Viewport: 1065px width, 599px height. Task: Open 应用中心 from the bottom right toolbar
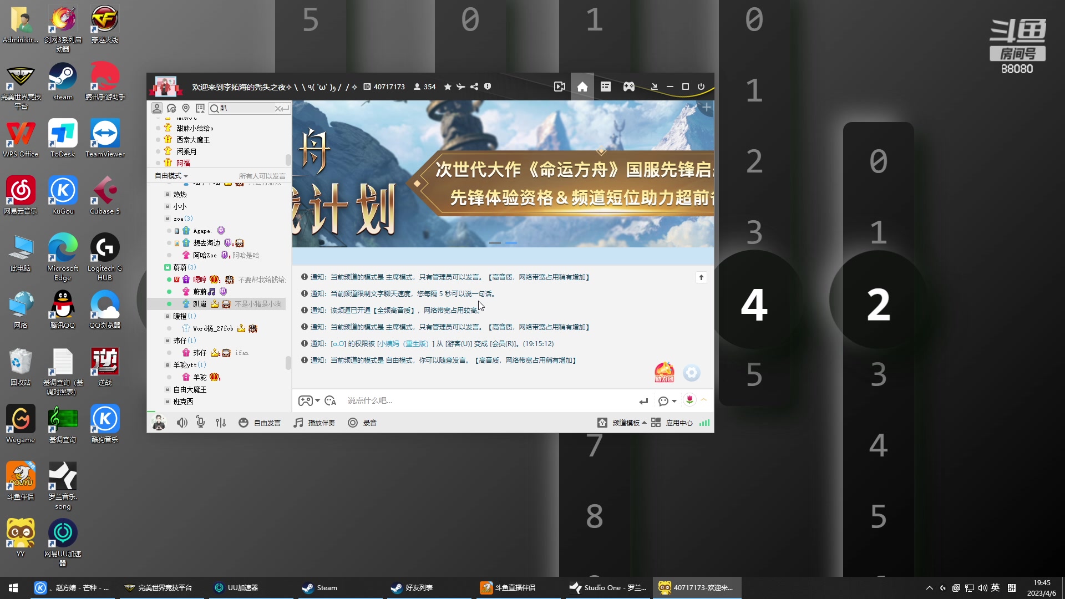(679, 422)
